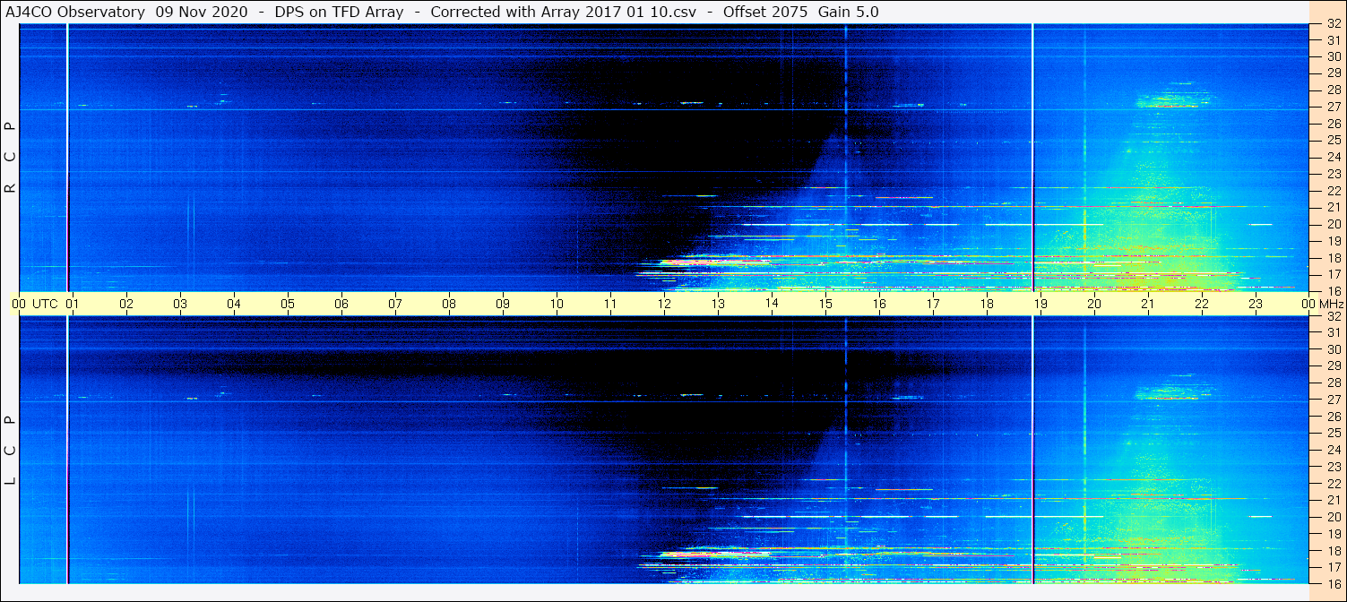The image size is (1347, 602).
Task: Click the 16 MHz tick of LCP panel
Action: tap(1333, 583)
